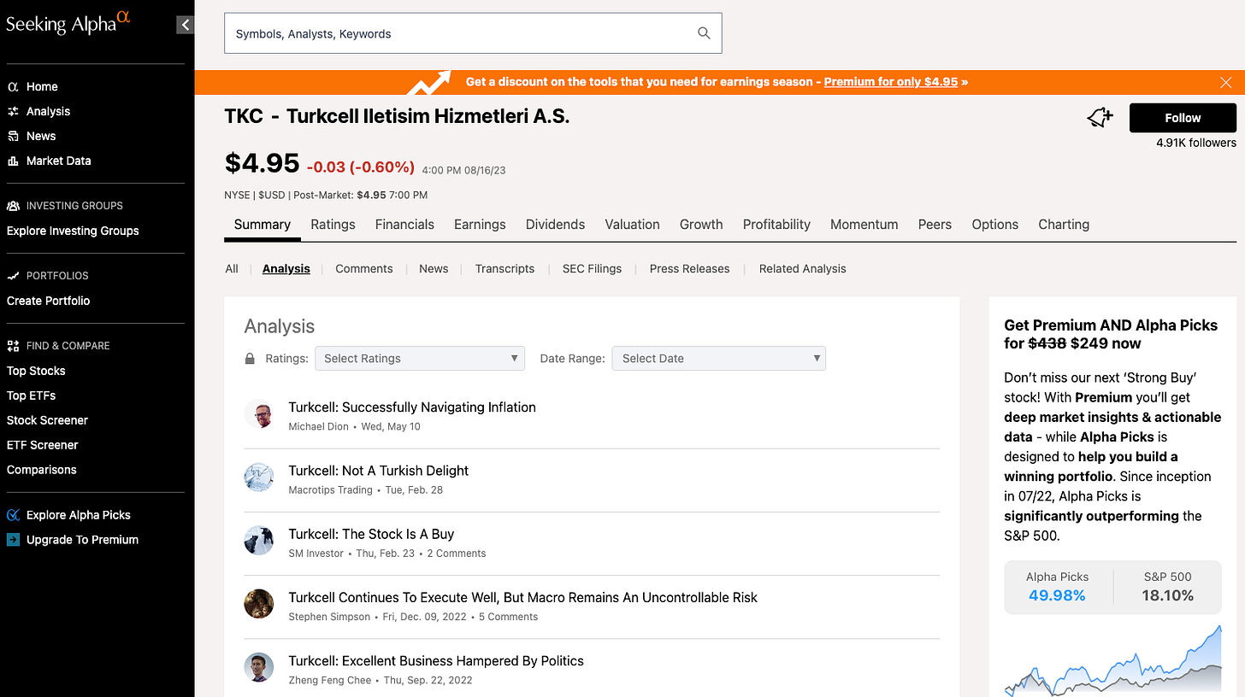This screenshot has height=697, width=1245.
Task: Open article Turkcell: Not A Turkish Delight
Action: pos(379,471)
